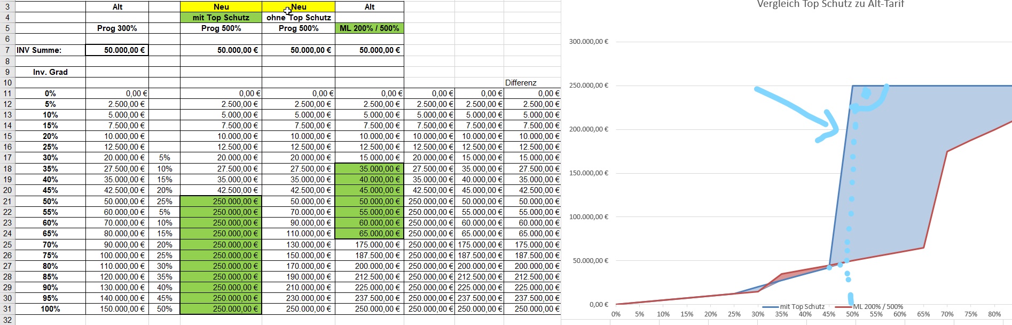The image size is (1012, 325).
Task: Click the green 45.000,00 € cell
Action: [x=370, y=190]
